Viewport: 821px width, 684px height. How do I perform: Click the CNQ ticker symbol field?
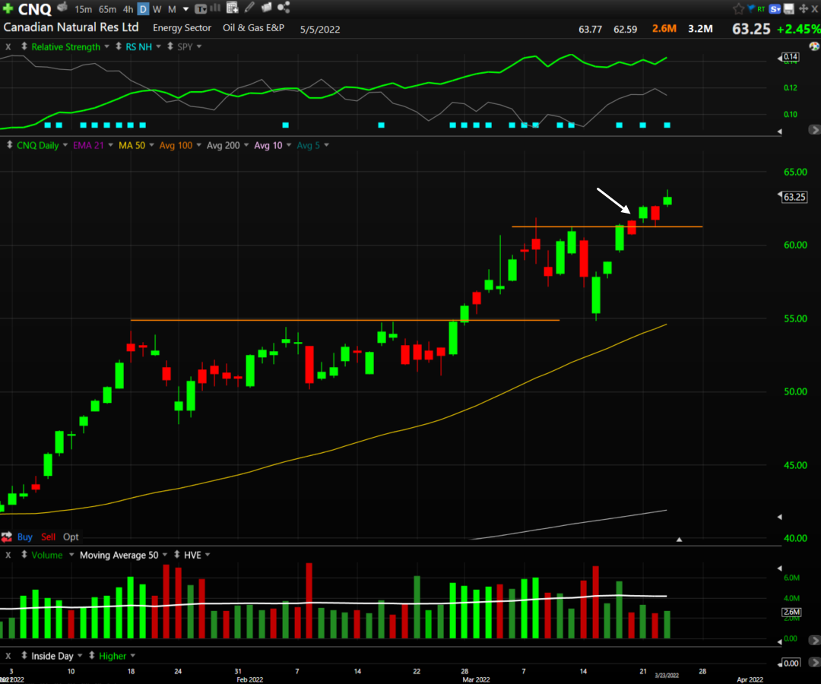click(34, 9)
